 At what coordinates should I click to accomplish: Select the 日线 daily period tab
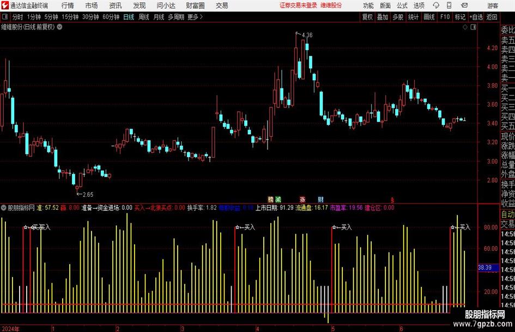129,17
